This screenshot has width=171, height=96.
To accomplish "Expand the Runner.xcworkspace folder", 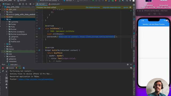I will [7, 34].
